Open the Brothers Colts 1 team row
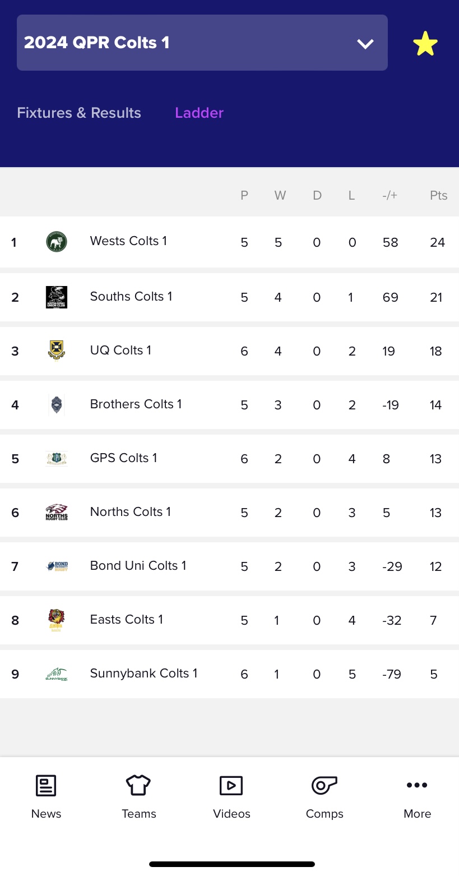This screenshot has width=459, height=876. (229, 405)
